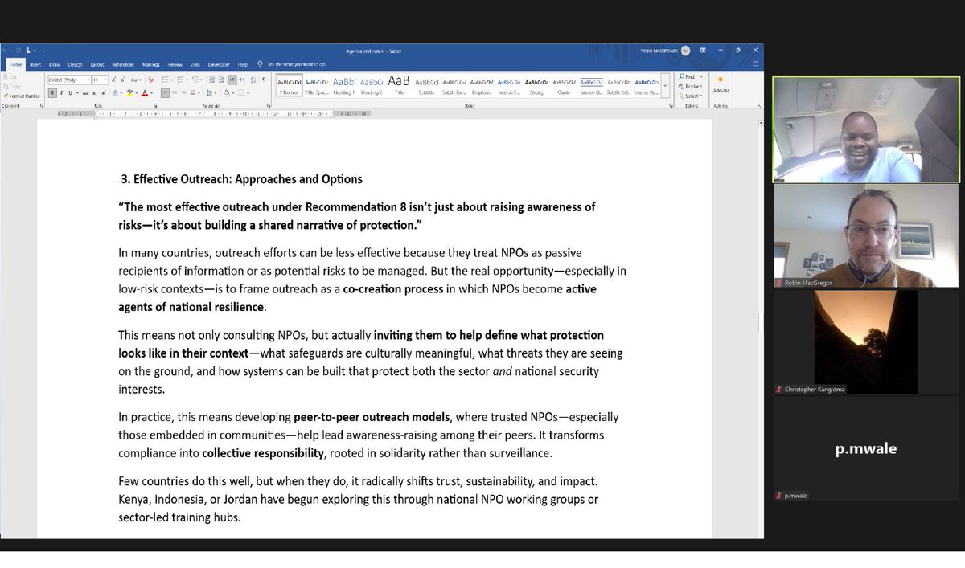Click the Increase Indent icon
This screenshot has width=965, height=568.
click(x=221, y=80)
